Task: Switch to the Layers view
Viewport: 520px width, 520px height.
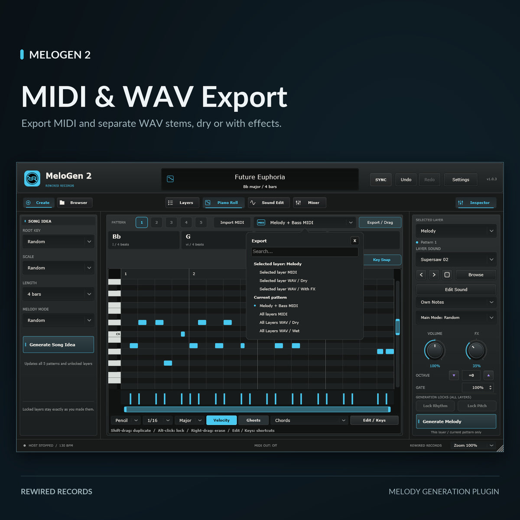Action: click(x=182, y=202)
